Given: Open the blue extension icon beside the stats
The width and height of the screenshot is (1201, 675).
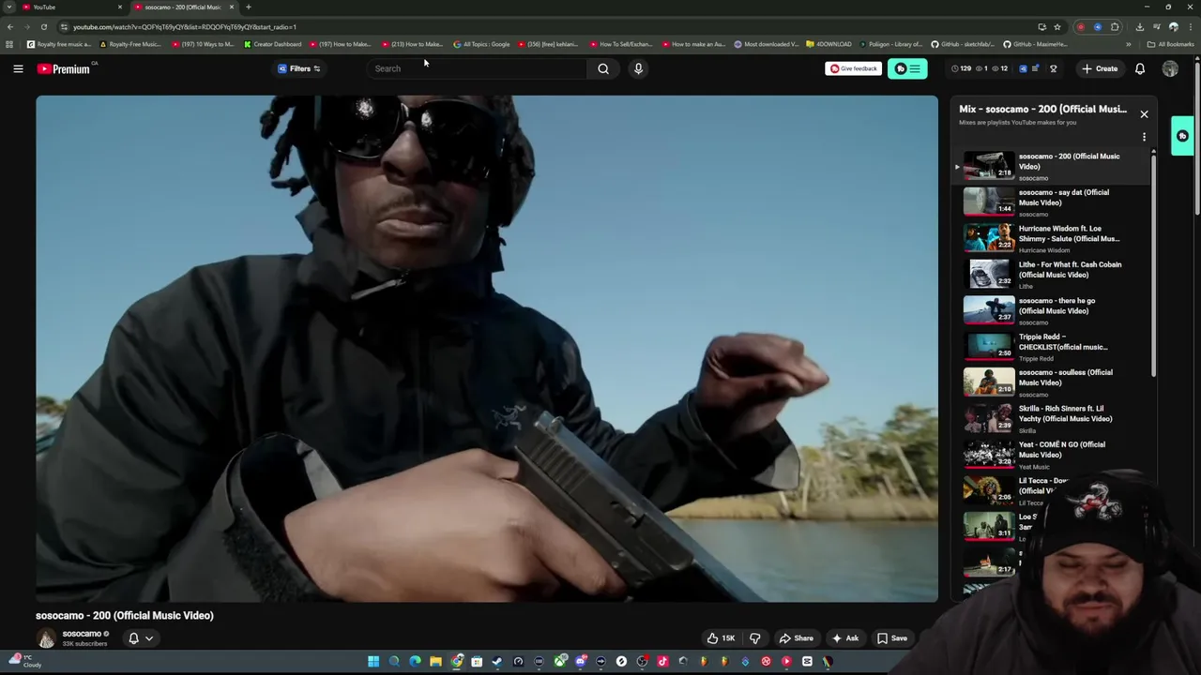Looking at the screenshot, I should click(x=1024, y=68).
